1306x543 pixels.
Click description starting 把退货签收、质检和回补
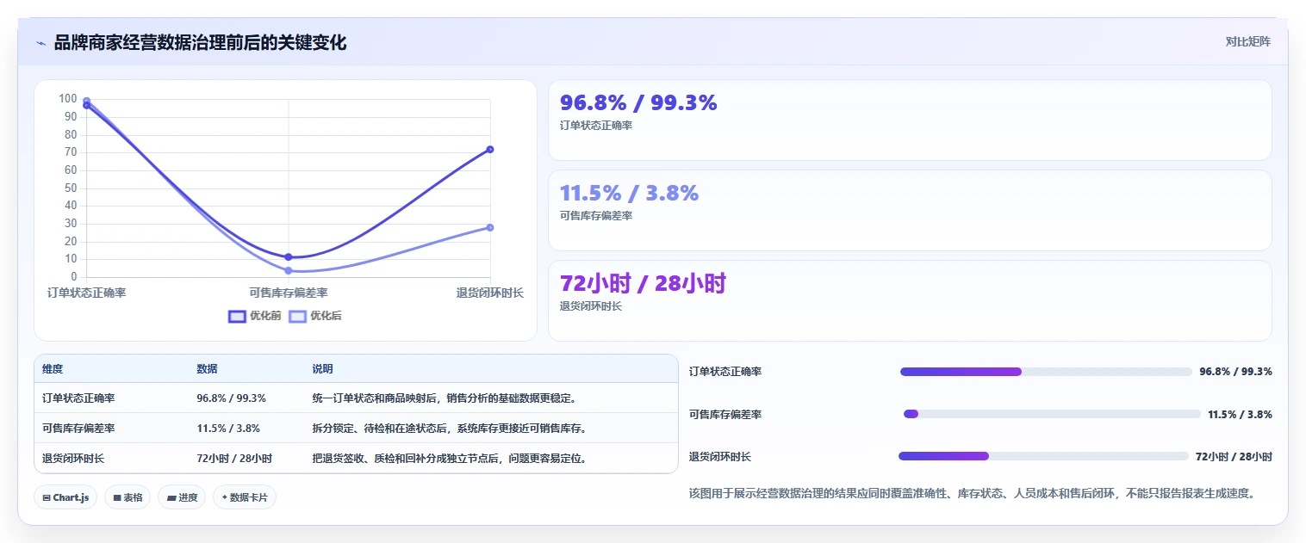(x=450, y=459)
